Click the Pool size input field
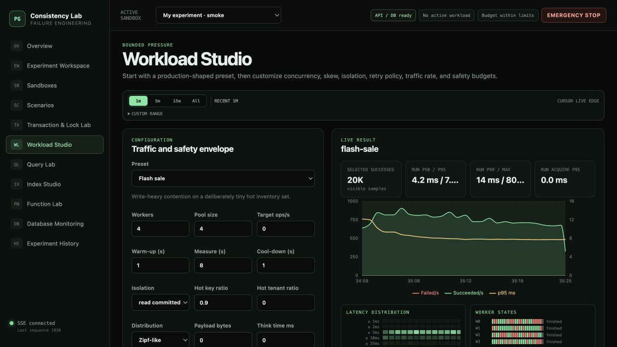The image size is (617, 347). pos(223,228)
